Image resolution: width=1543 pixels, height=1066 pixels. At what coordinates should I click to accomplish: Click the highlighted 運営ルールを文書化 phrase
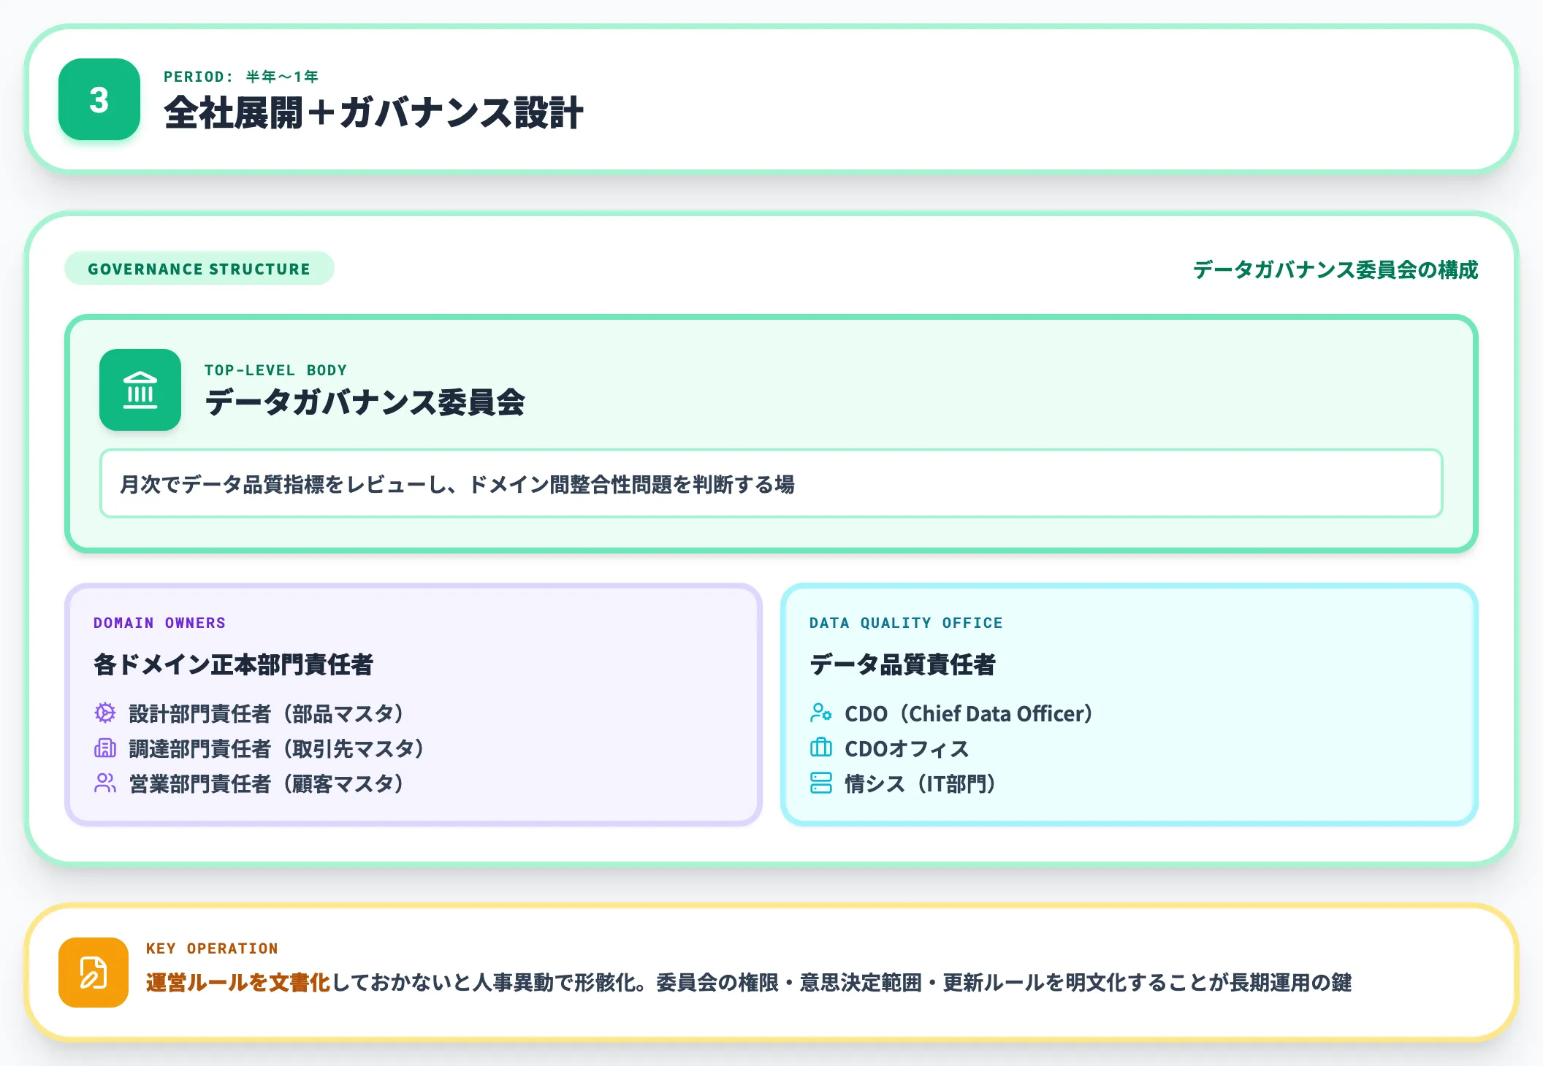(x=238, y=983)
